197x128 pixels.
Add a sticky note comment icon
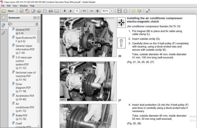134,11
